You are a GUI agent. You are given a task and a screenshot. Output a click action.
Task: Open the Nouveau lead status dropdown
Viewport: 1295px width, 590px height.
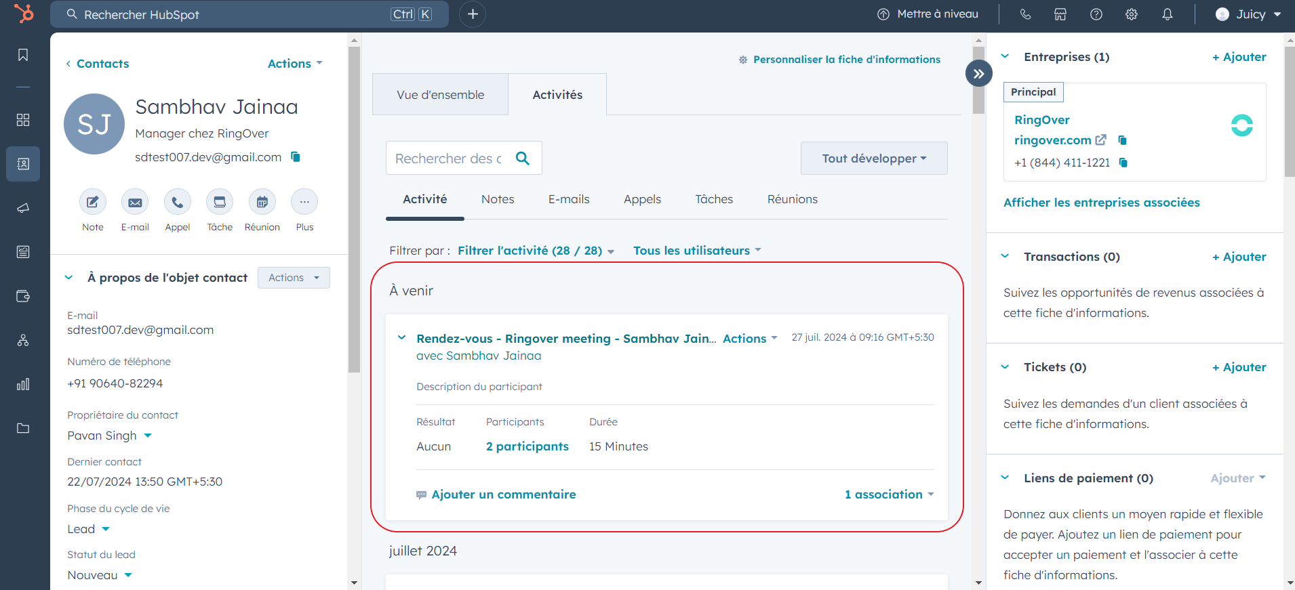pos(100,575)
